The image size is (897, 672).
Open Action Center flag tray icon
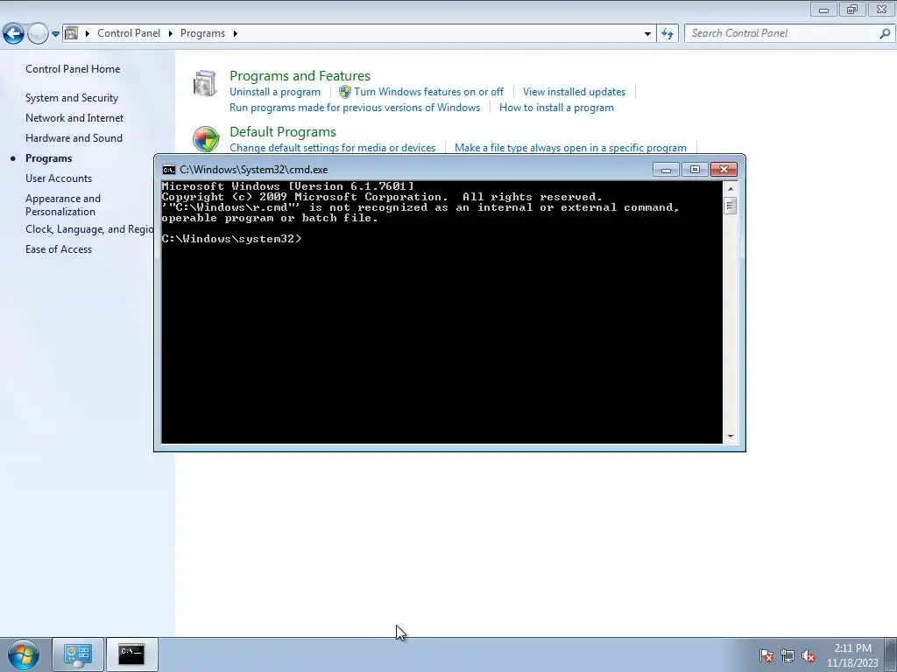pyautogui.click(x=766, y=655)
